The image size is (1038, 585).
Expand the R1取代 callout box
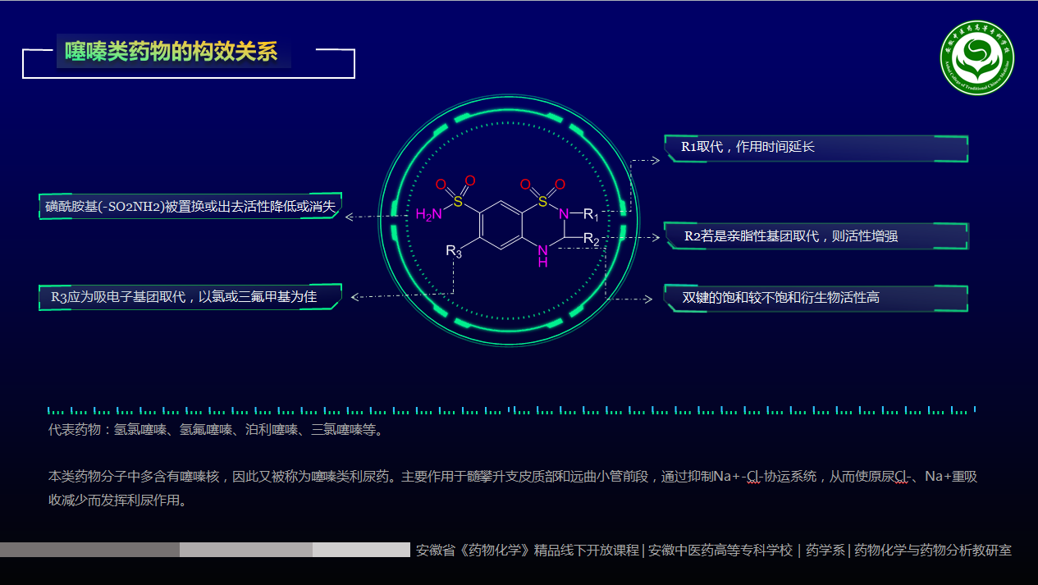point(816,149)
